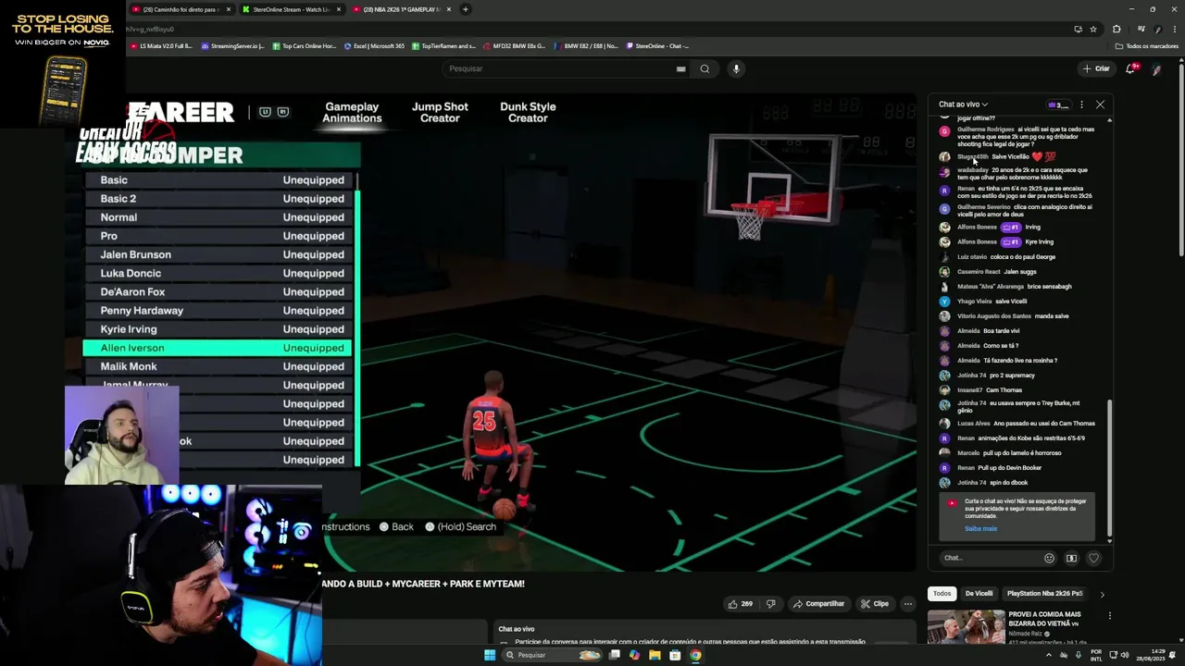Select the 'PlayStation Nba 2k26 Ps5' chip
1185x666 pixels.
(x=1044, y=594)
